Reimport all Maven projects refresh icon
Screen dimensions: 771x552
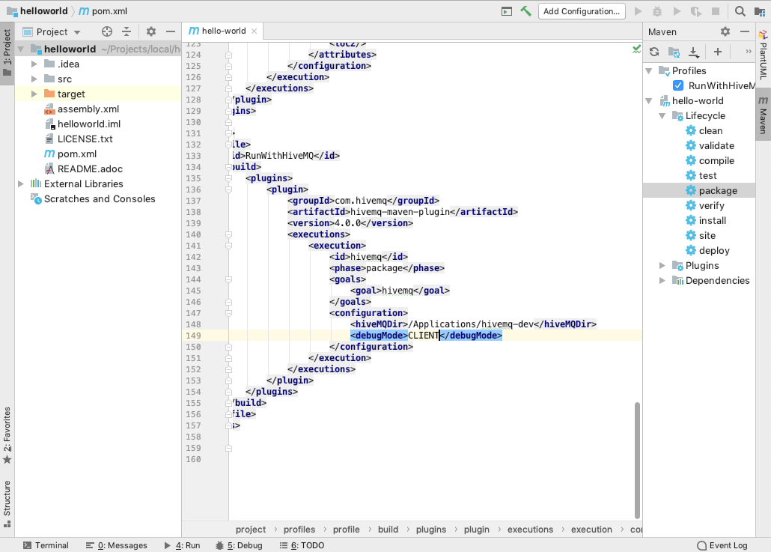(x=654, y=52)
